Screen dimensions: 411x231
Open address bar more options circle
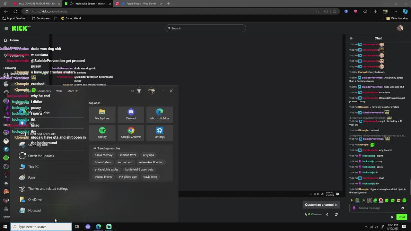pos(326,11)
